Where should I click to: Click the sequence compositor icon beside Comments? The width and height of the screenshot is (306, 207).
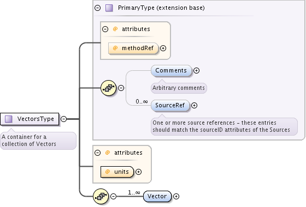point(108,88)
